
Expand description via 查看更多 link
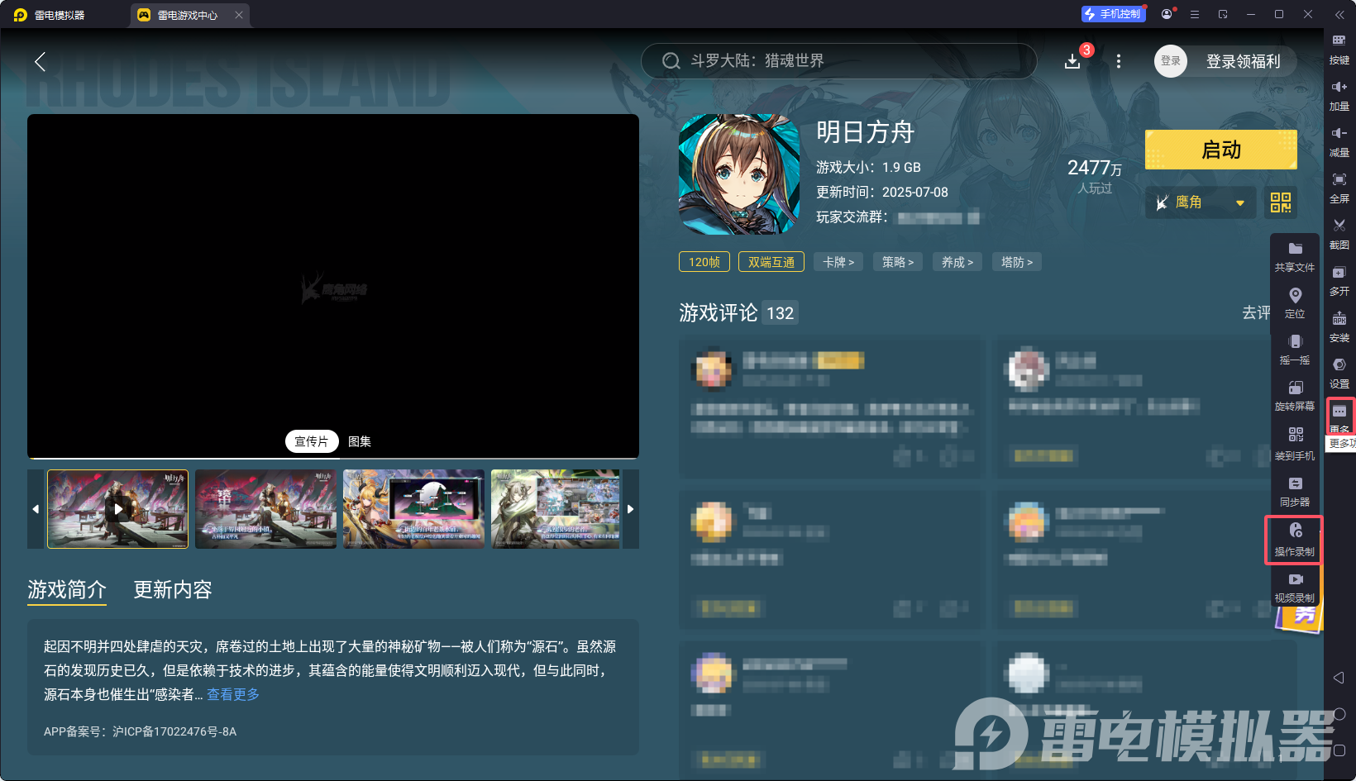point(233,694)
